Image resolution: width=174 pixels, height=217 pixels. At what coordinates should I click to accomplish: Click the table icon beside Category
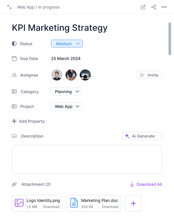click(x=14, y=92)
